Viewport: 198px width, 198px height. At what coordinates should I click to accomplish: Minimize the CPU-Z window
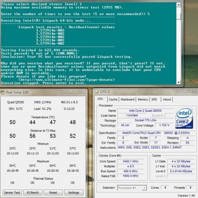coord(178,91)
